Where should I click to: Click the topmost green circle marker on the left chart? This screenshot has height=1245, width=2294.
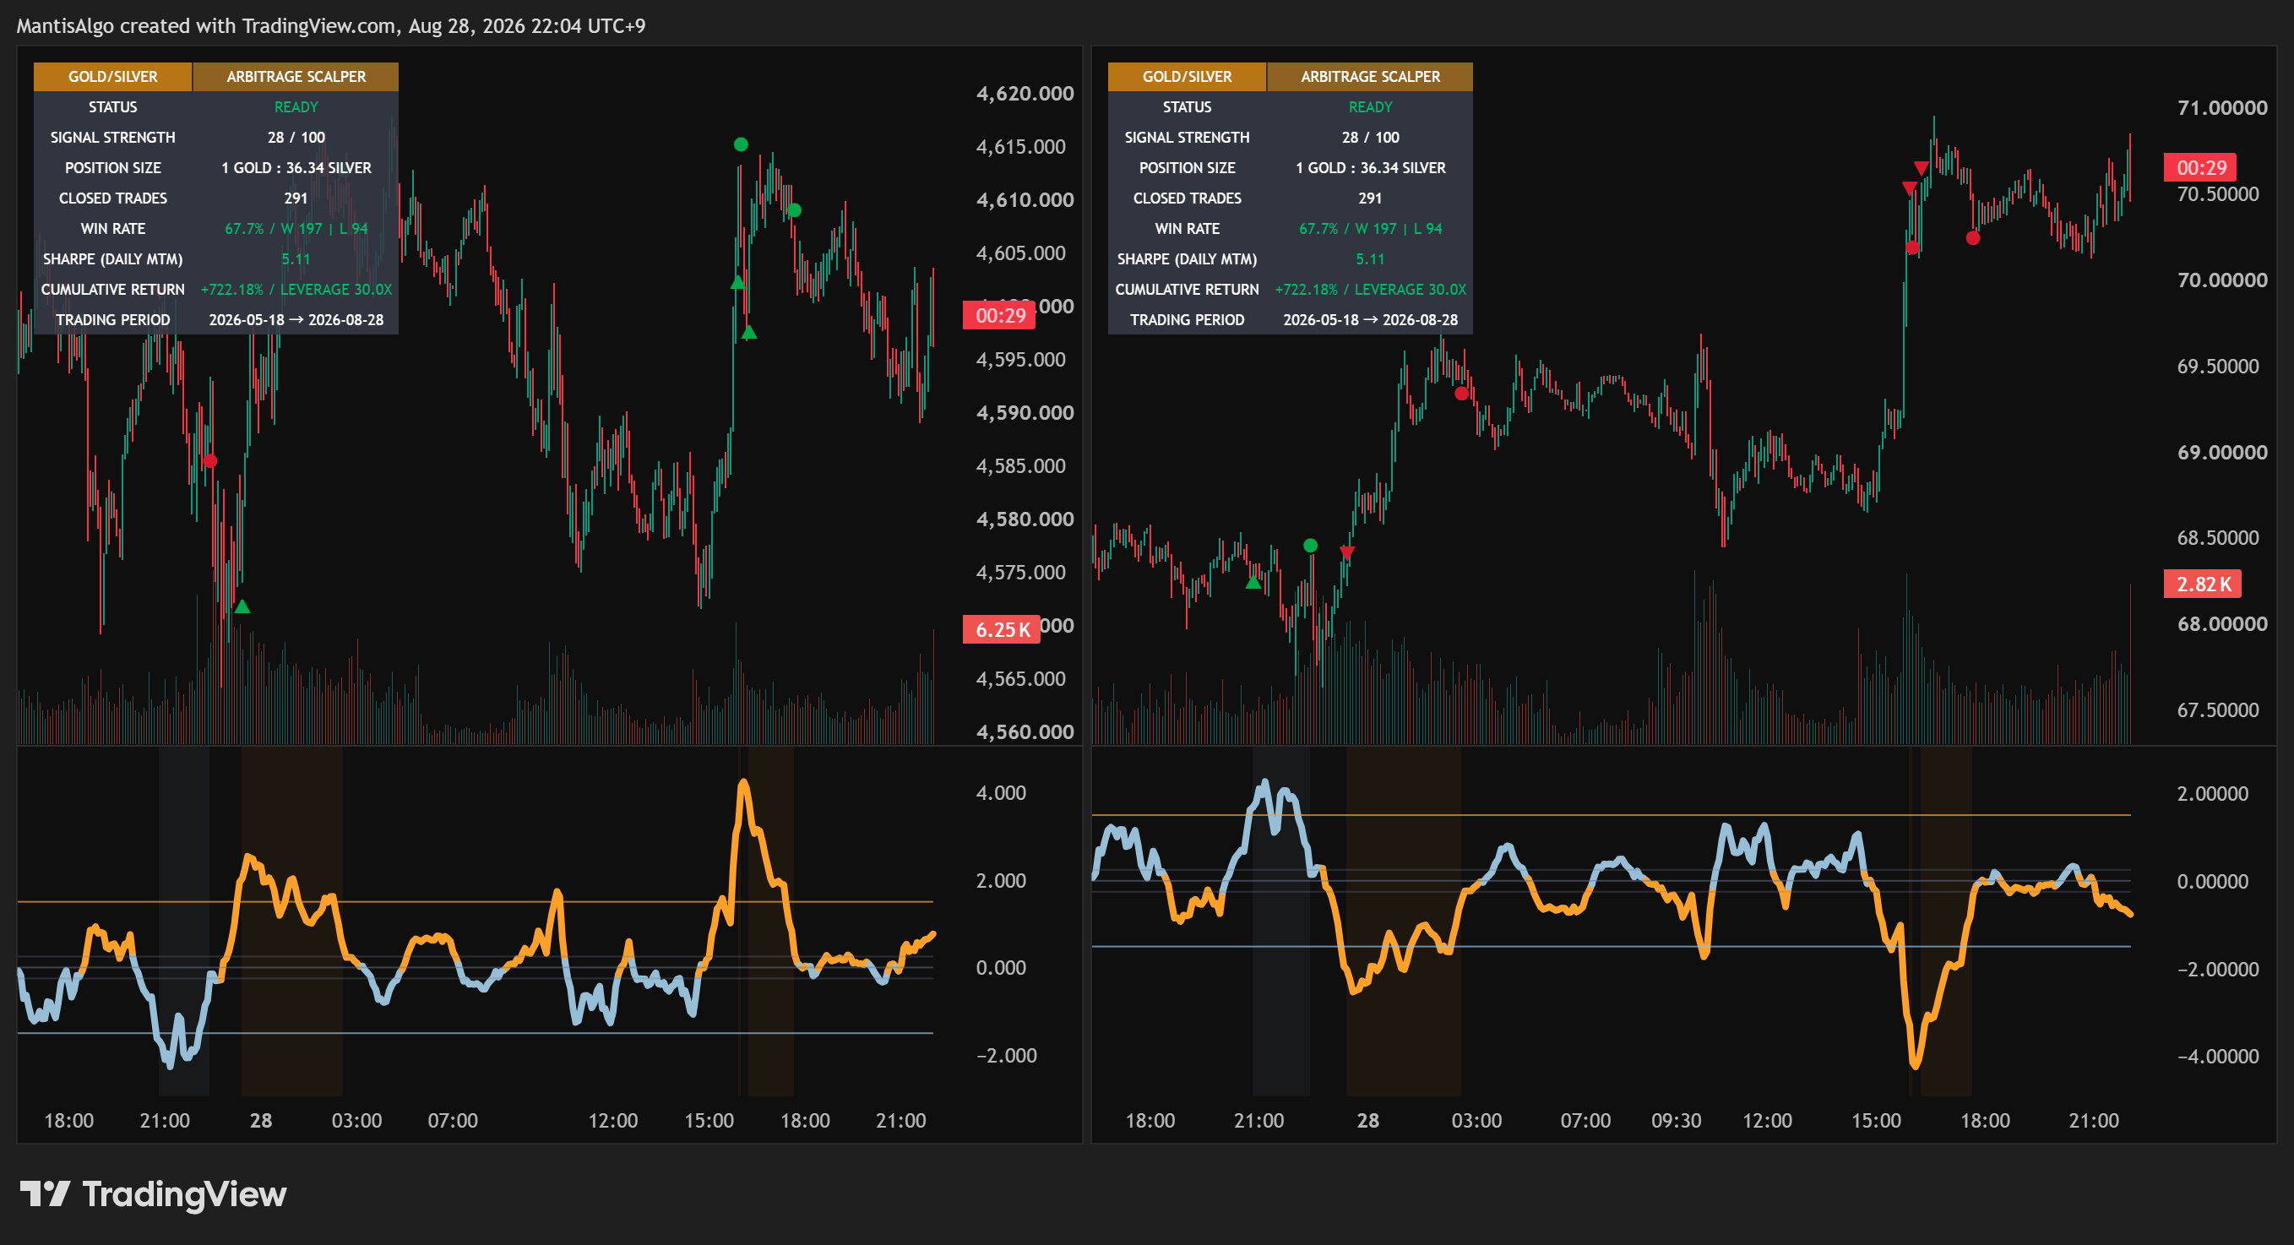[741, 144]
